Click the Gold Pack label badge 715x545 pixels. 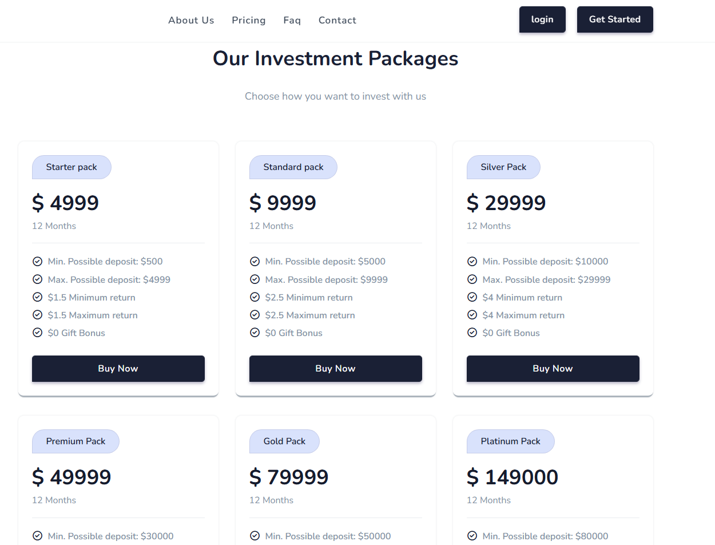pos(284,441)
